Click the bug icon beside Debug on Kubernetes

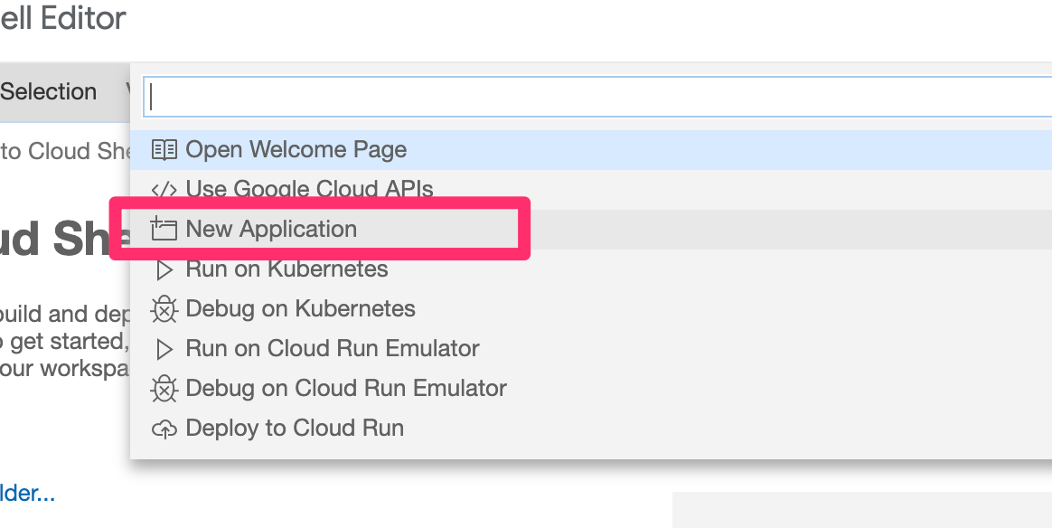tap(164, 309)
